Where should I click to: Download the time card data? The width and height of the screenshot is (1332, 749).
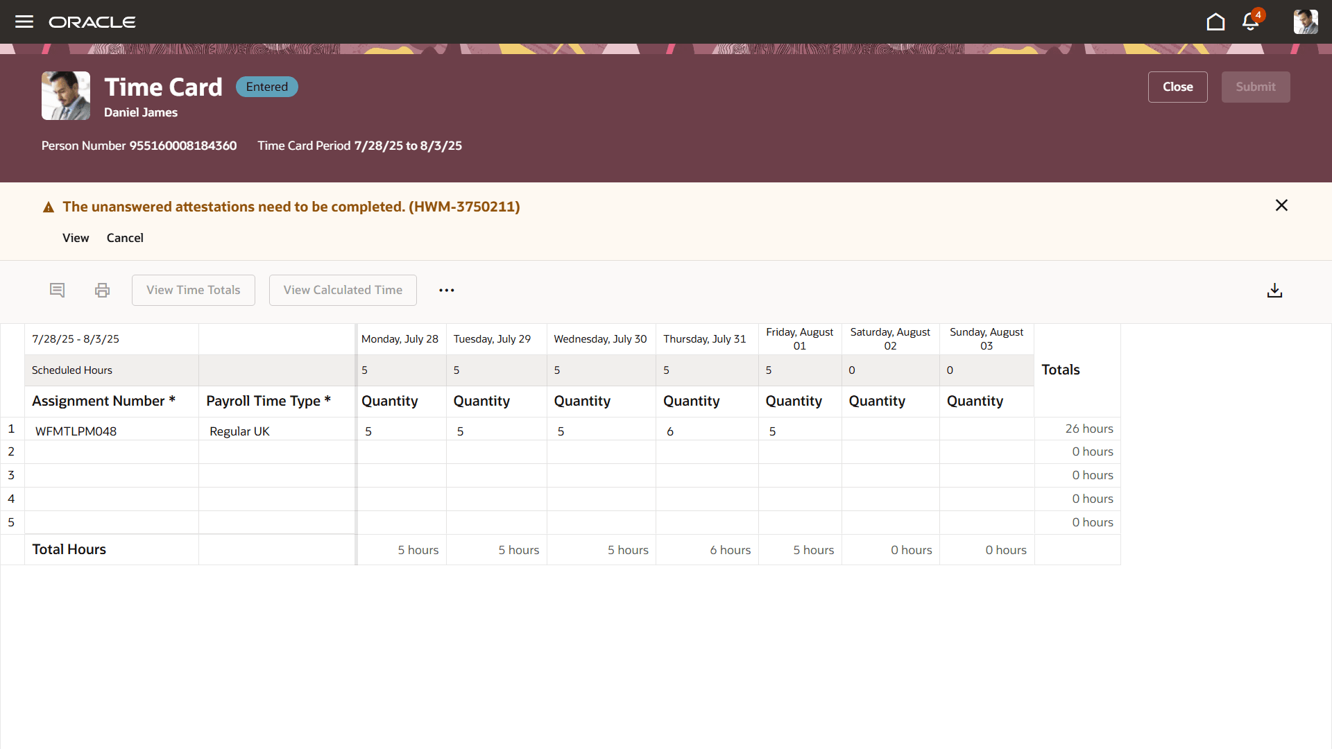pyautogui.click(x=1274, y=290)
